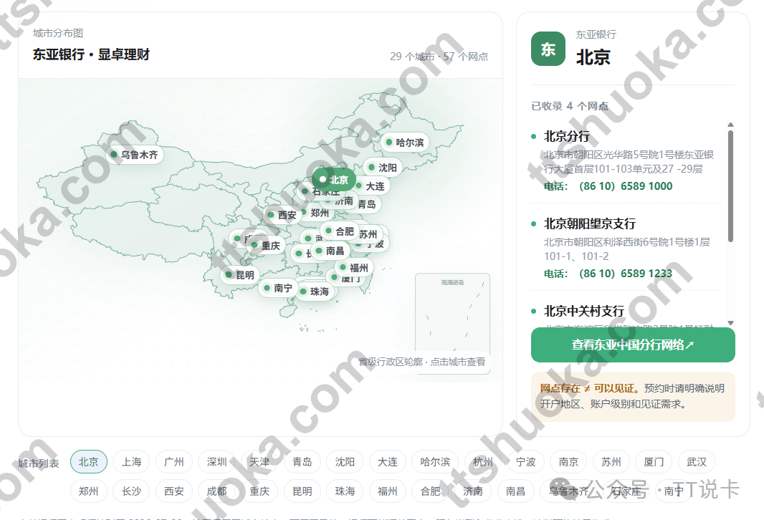Switch to 郑州 city chip

tap(89, 491)
